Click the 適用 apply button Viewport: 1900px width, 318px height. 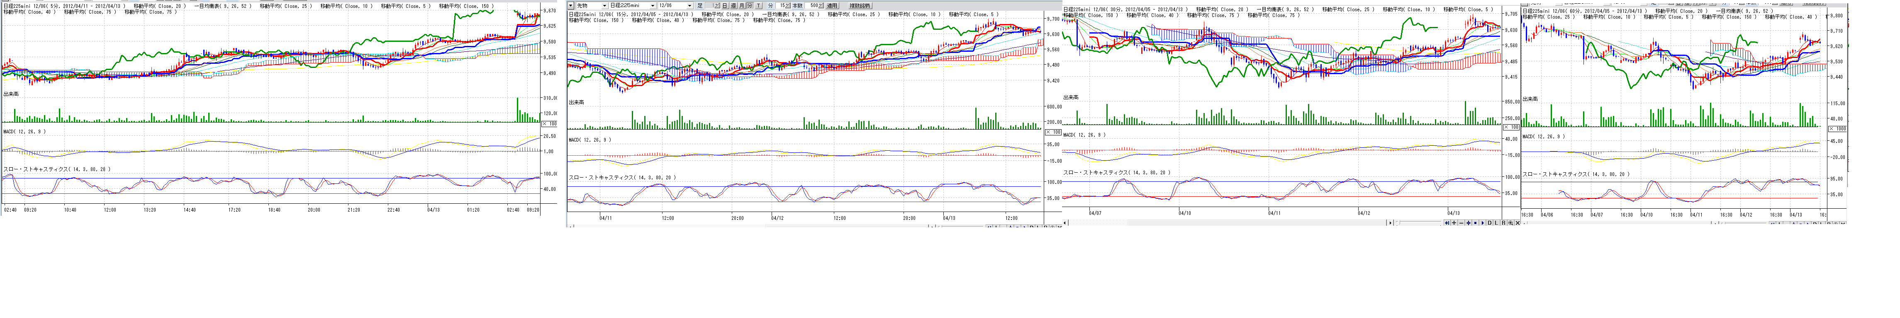(833, 6)
